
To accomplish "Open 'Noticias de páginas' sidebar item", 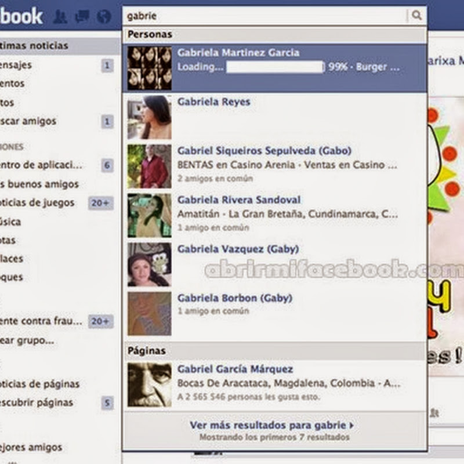I will (39, 384).
